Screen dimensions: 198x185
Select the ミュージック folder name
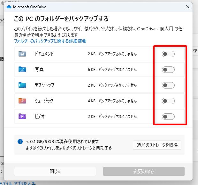click(44, 101)
